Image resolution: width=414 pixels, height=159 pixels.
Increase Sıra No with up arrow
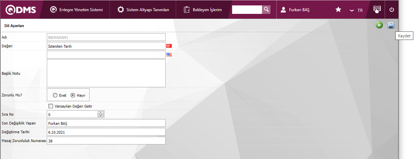click(100, 113)
